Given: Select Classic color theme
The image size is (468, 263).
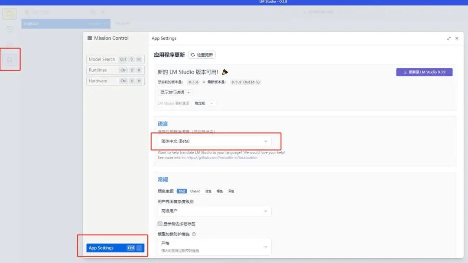Looking at the screenshot, I should (195, 191).
